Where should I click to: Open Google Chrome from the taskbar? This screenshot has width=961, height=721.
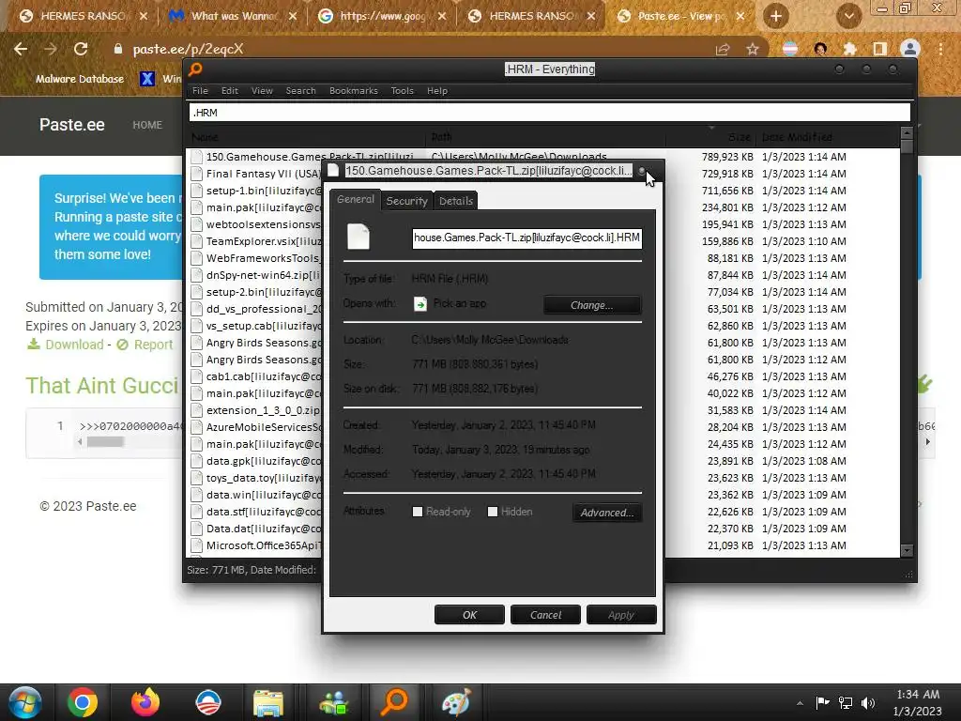pos(83,702)
